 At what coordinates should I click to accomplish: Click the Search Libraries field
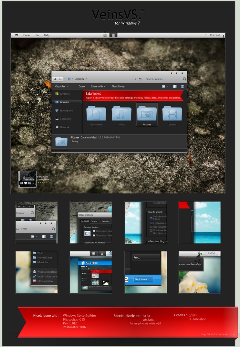click(x=164, y=79)
